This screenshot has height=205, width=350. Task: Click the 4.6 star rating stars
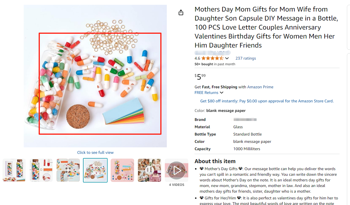pyautogui.click(x=212, y=58)
